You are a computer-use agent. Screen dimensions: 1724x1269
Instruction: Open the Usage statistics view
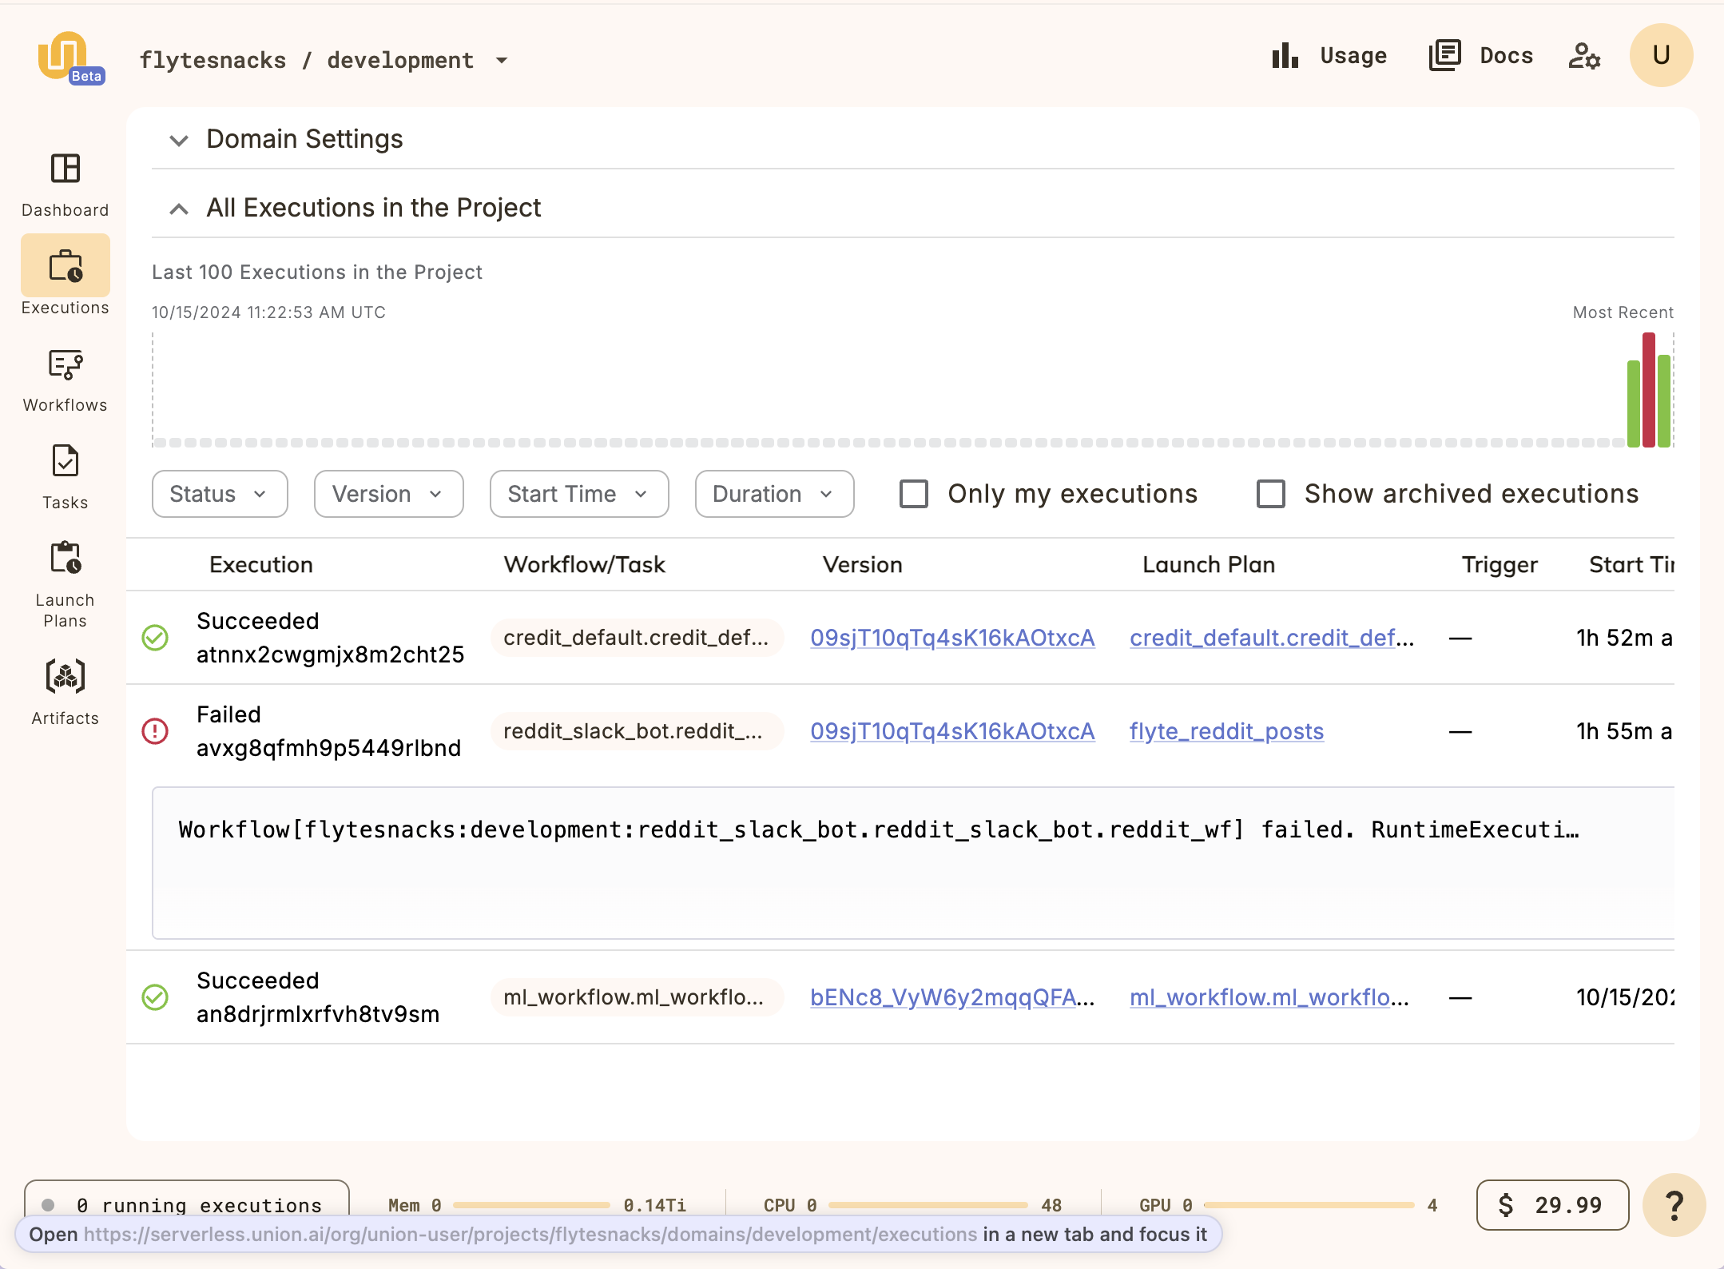1330,55
